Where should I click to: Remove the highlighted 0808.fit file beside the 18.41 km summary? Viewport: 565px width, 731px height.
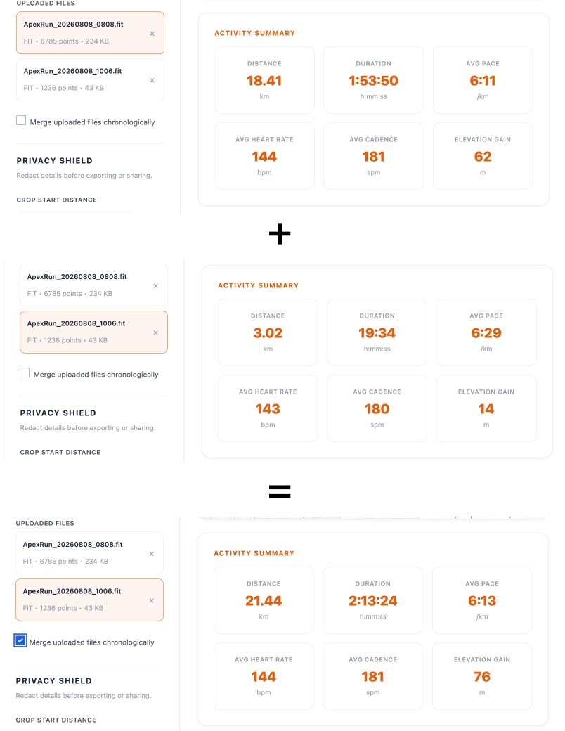point(152,34)
